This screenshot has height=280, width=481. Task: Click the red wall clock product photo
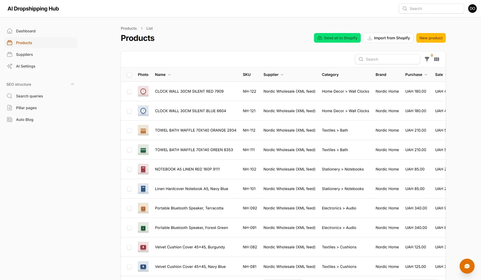(143, 91)
